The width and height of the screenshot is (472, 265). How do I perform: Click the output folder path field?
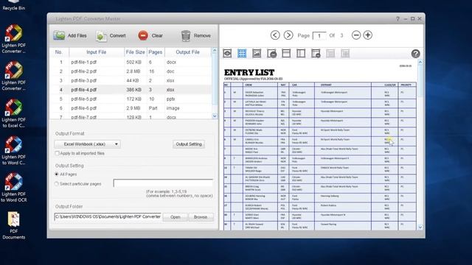[108, 216]
